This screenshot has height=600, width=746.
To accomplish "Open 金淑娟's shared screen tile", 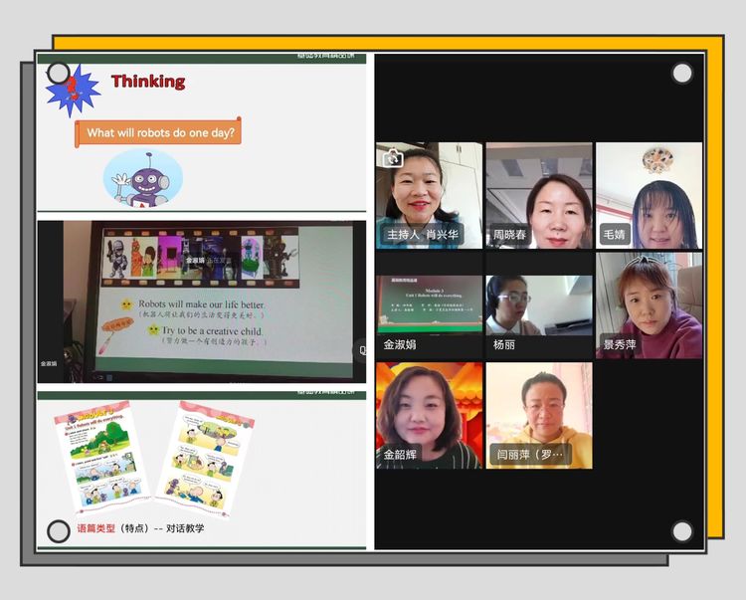I will [429, 305].
